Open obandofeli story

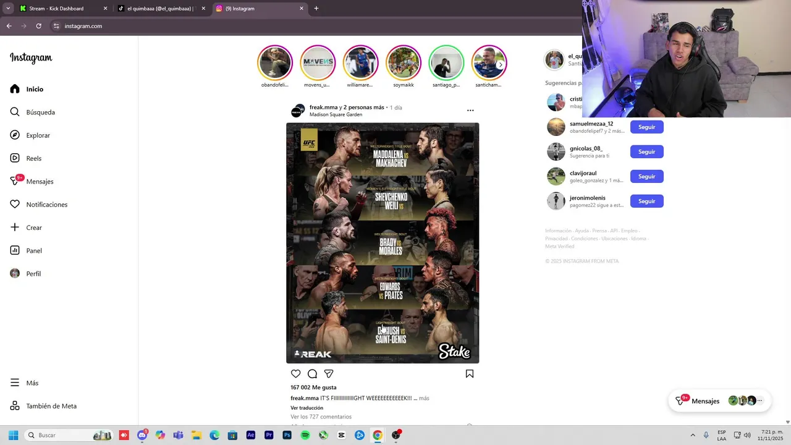click(275, 62)
